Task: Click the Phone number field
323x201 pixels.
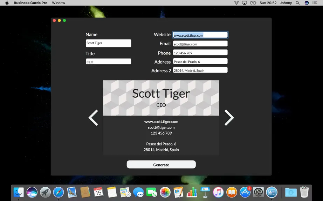Action: click(x=200, y=52)
